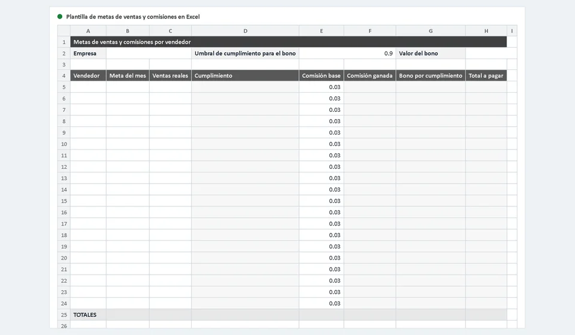
Task: Click the 'Meta del mes' column heading
Action: 128,75
